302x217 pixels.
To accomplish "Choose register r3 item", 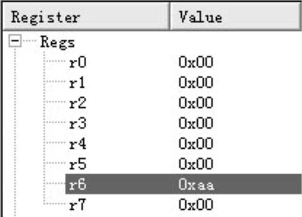I will [x=77, y=123].
